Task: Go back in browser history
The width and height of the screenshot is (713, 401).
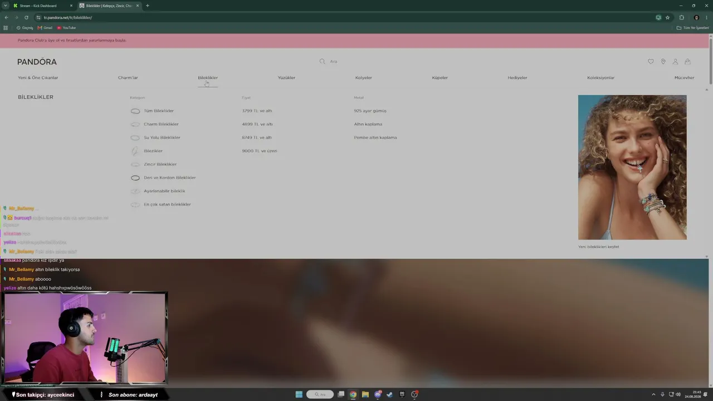Action: [x=6, y=17]
